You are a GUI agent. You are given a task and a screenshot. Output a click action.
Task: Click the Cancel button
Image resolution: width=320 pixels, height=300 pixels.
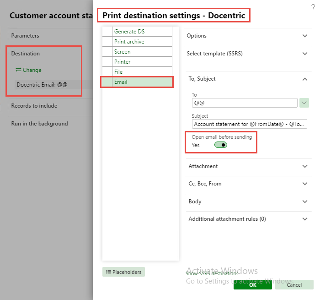point(294,285)
